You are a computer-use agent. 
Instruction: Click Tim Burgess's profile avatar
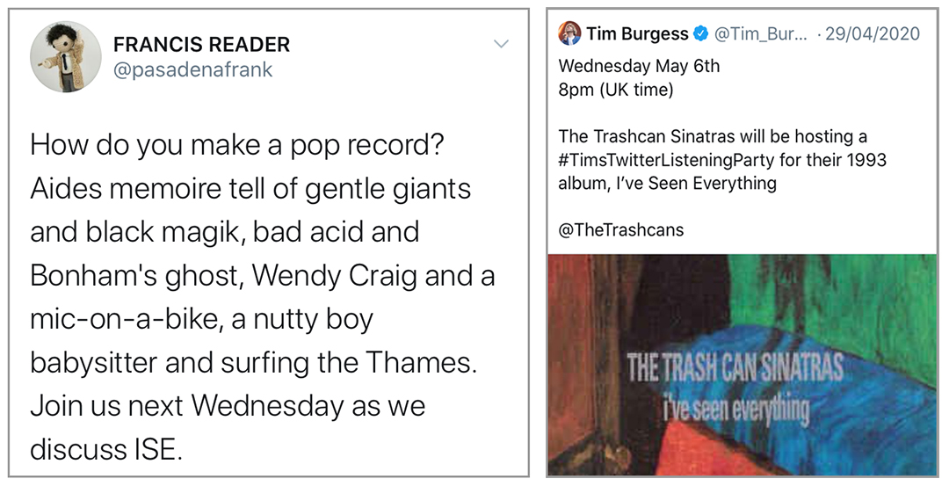click(x=569, y=33)
